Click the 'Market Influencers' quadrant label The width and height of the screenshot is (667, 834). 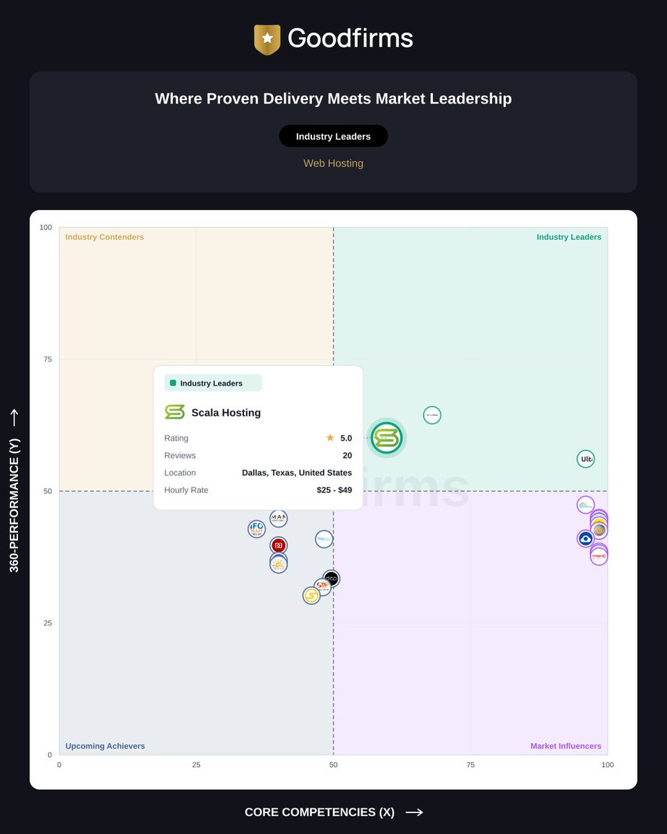(566, 746)
